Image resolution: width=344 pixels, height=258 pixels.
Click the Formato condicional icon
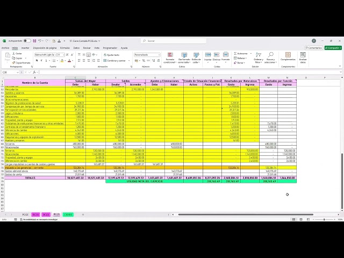tap(170, 58)
